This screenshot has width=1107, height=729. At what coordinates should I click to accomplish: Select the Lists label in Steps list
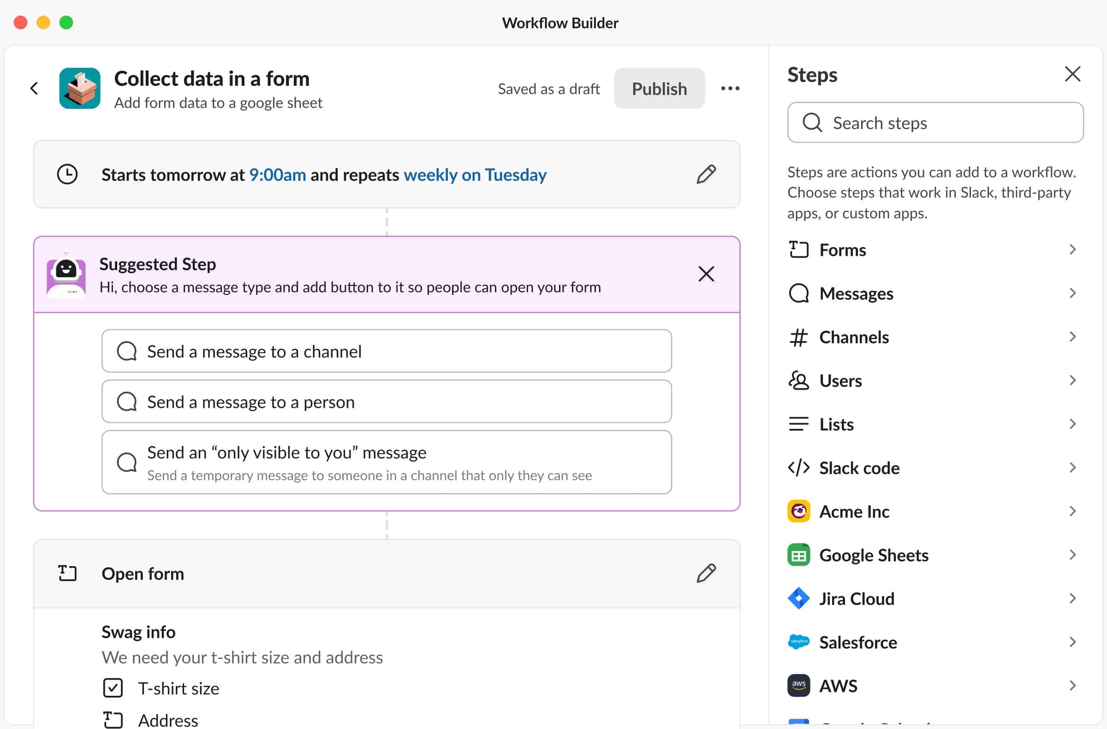[836, 425]
